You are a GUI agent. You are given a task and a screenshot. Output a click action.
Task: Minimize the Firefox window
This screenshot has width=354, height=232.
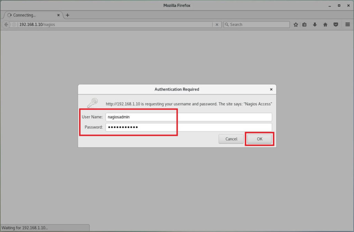[x=329, y=6]
